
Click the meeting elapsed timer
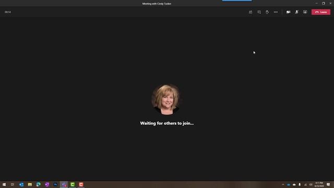pos(8,12)
